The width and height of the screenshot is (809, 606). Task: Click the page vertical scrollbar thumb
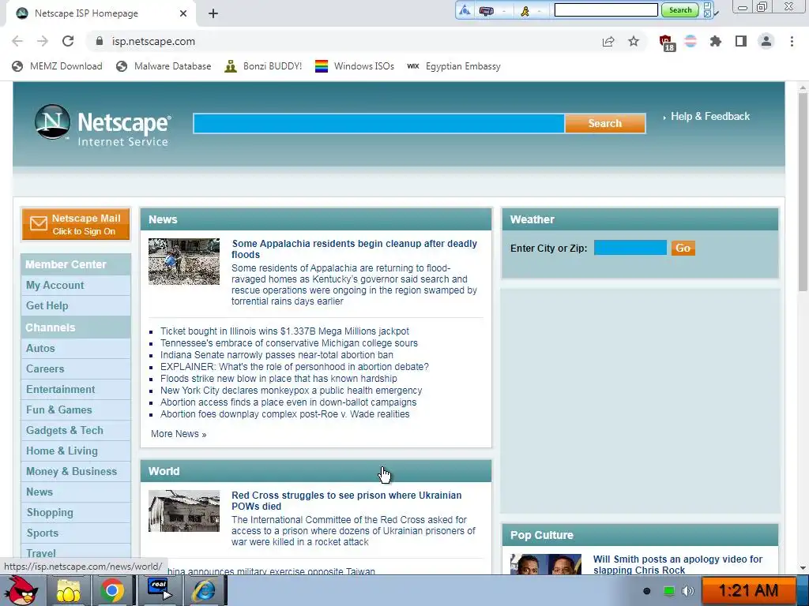(x=803, y=193)
